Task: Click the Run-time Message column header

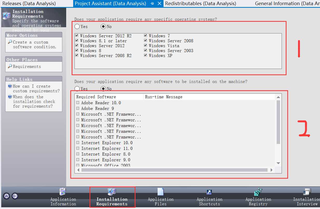Action: point(209,97)
